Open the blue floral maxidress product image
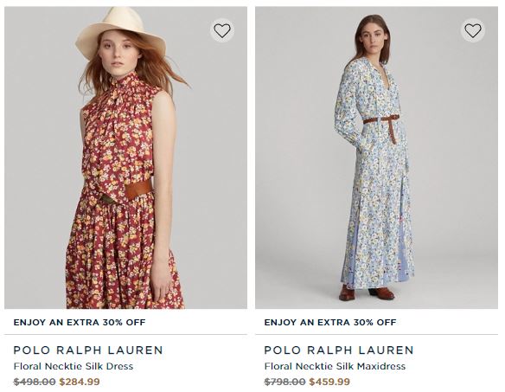This screenshot has width=505, height=392. point(376,157)
